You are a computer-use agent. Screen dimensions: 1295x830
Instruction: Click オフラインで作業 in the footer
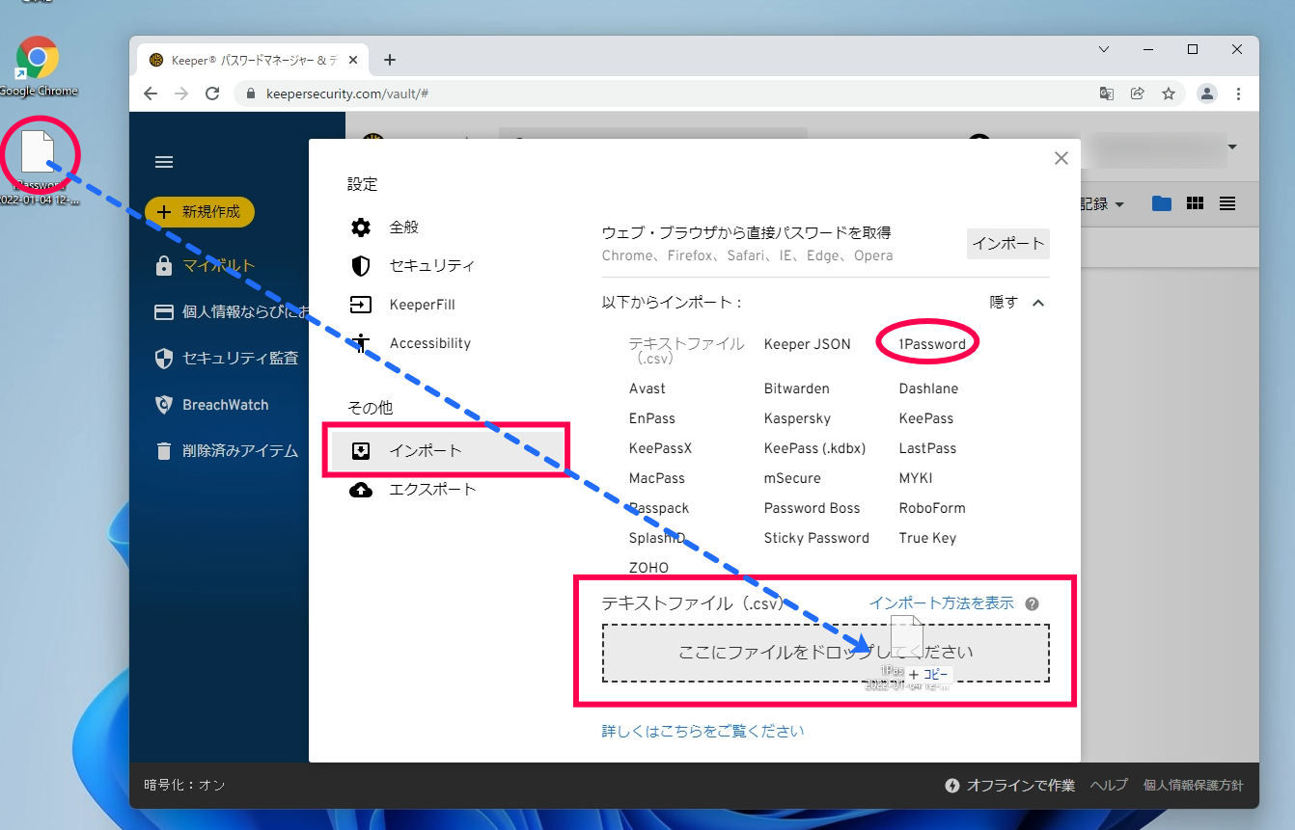tap(1009, 786)
